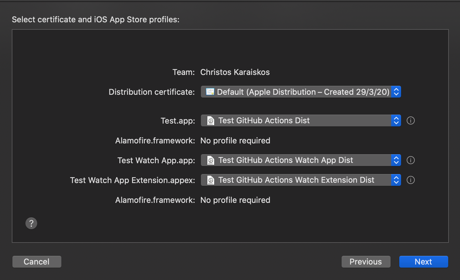
Task: Open the info popover for Test Watch App.app profile
Action: (410, 160)
